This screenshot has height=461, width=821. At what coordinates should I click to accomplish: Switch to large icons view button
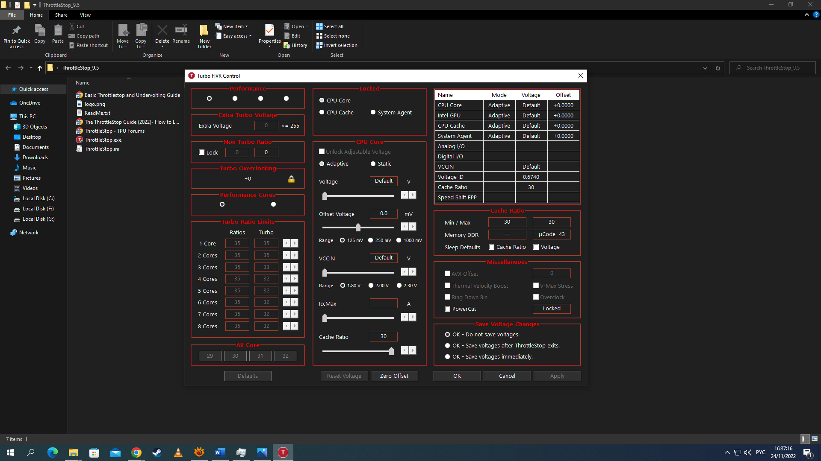pyautogui.click(x=815, y=439)
